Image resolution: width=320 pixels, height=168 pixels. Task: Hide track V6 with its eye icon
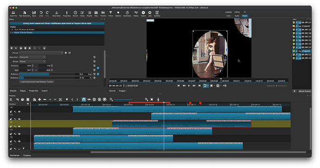(19, 112)
